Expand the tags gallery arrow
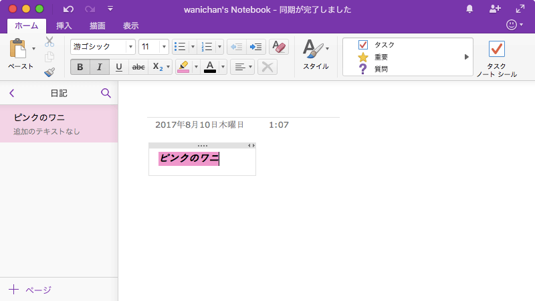This screenshot has height=301, width=535. 467,57
